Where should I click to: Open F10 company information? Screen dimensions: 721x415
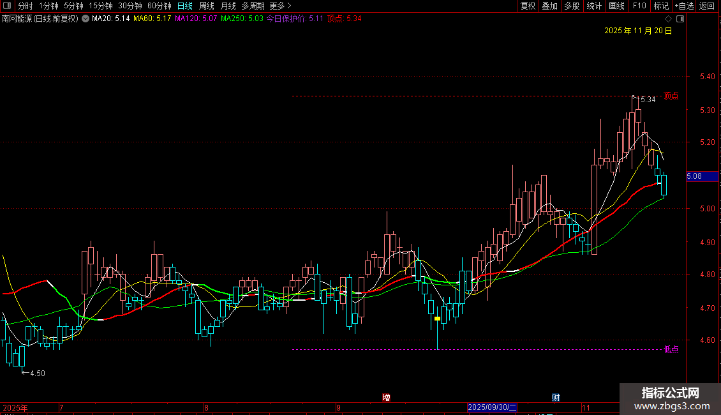point(639,6)
